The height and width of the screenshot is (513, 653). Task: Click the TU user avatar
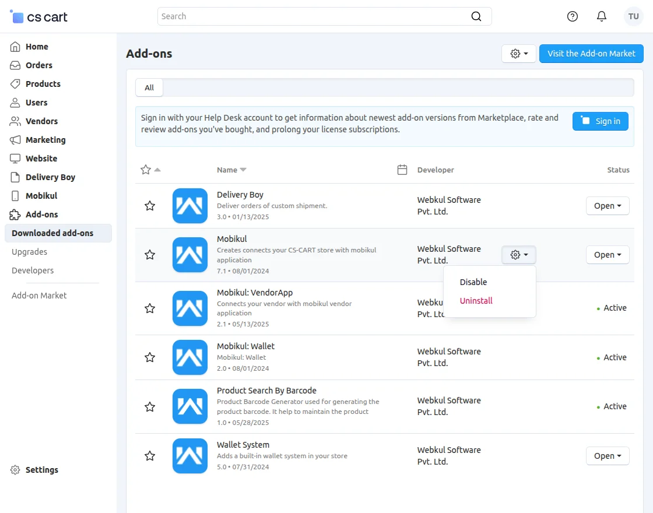click(x=634, y=16)
